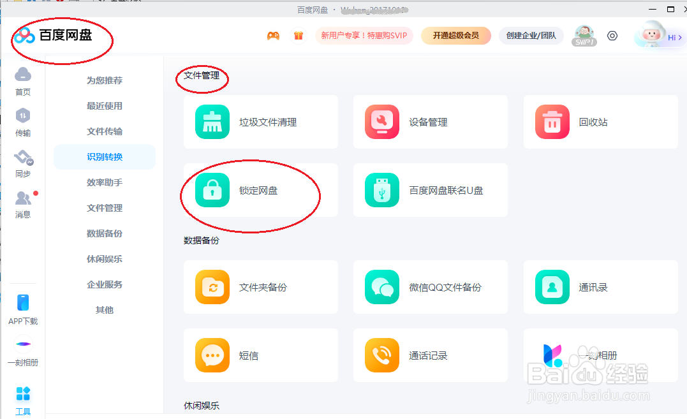Open 微信QQ文件备份 chat icon
Viewport: 687px width, 419px height.
[382, 287]
